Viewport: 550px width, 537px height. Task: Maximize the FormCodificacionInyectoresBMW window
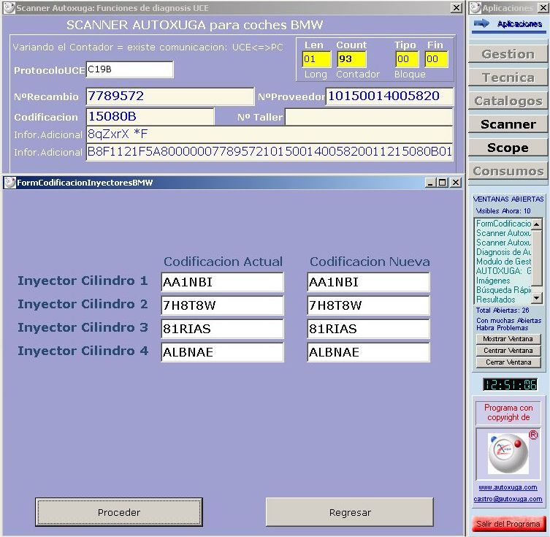point(443,183)
